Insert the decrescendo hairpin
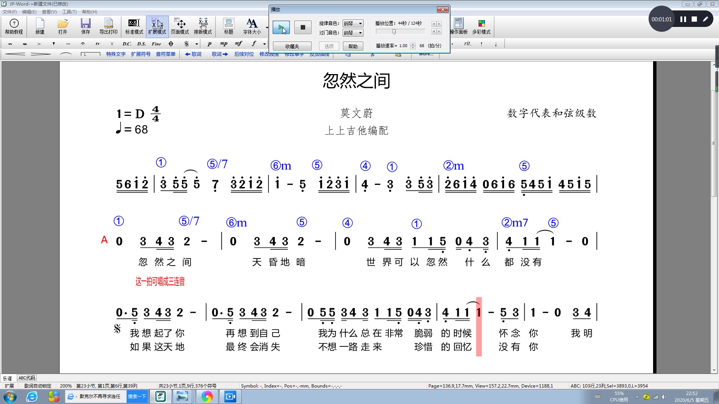This screenshot has width=719, height=404. point(41,54)
